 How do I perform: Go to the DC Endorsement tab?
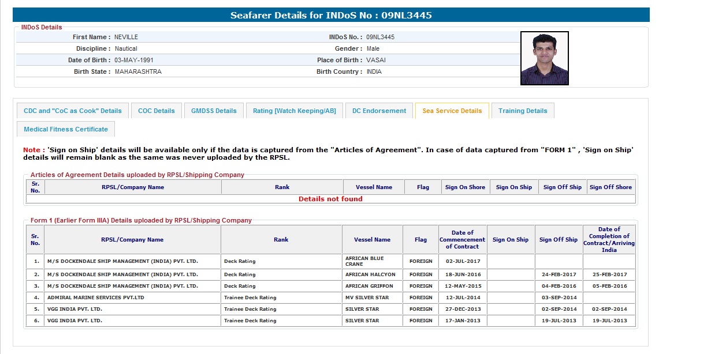point(379,111)
